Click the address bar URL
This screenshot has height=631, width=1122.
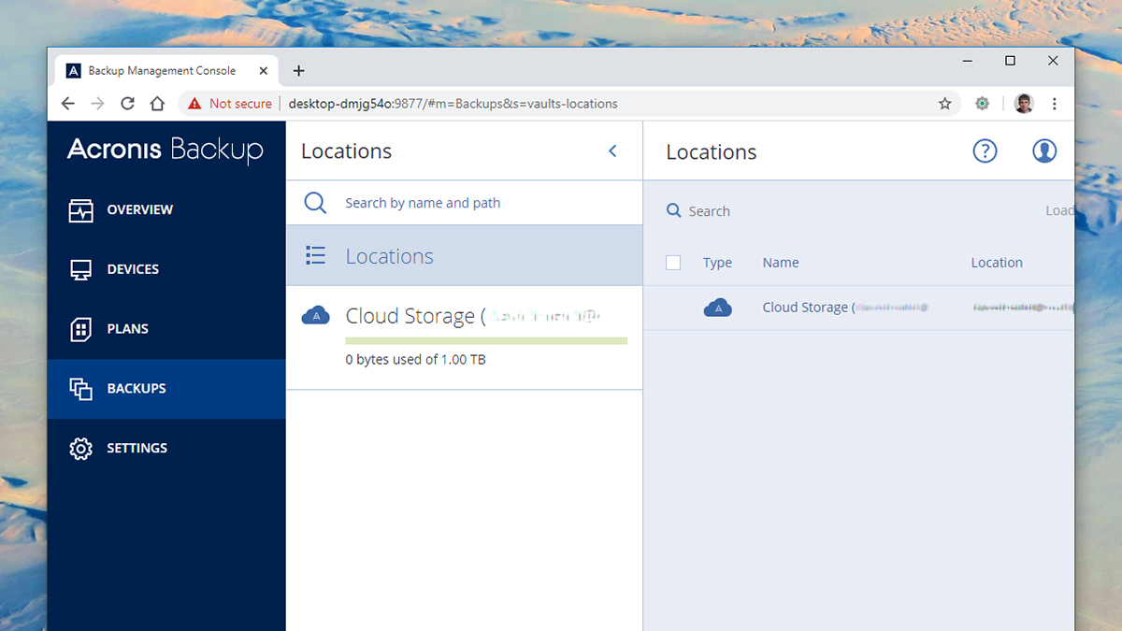(453, 104)
